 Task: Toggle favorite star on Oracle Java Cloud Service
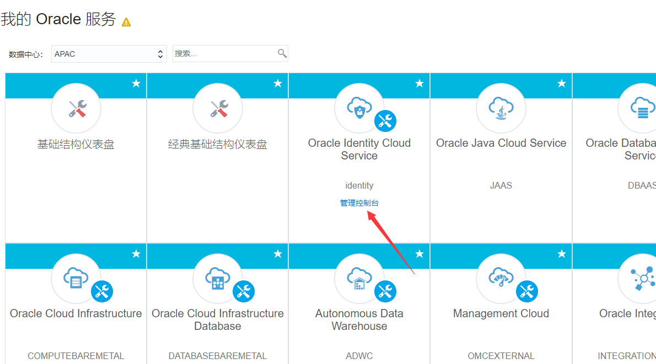tap(562, 84)
